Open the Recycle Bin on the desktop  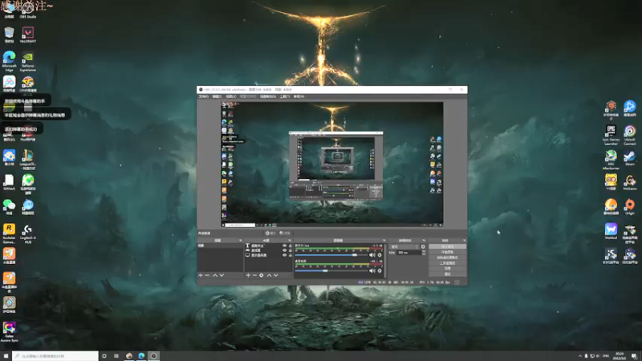[x=9, y=34]
